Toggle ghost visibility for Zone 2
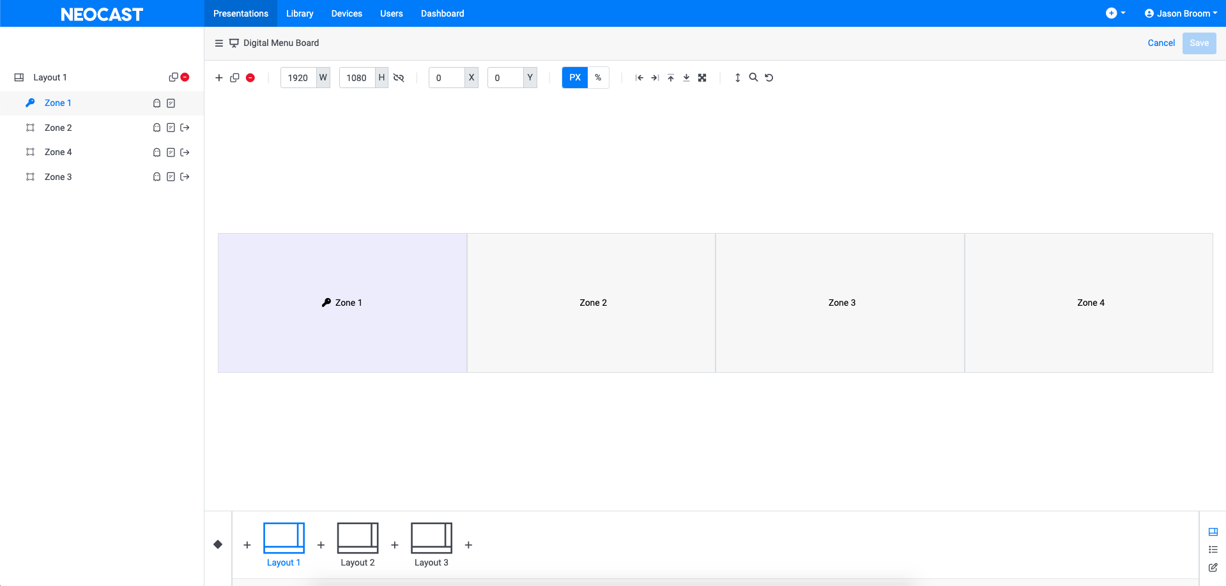The width and height of the screenshot is (1226, 586). coord(157,128)
